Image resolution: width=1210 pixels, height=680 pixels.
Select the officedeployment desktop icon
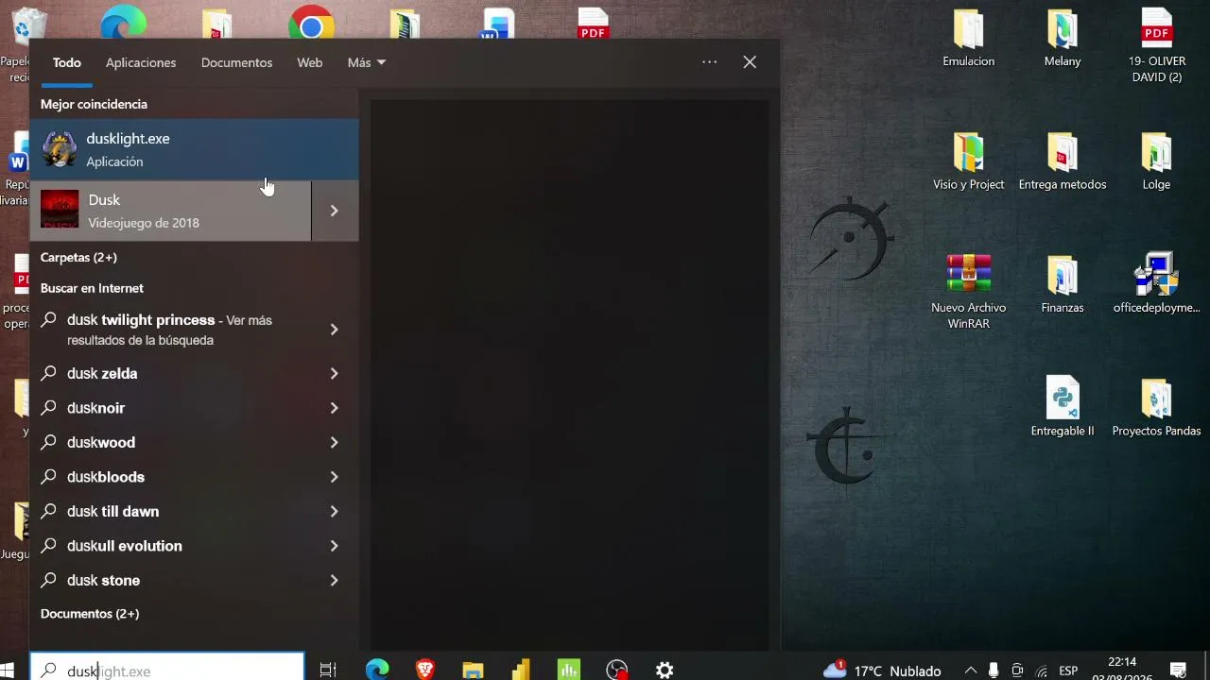pos(1156,284)
